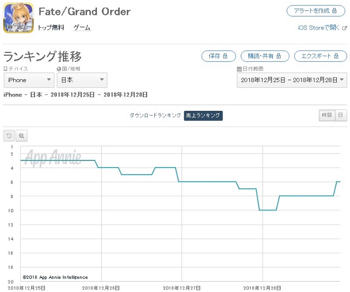Switch to ダウンロードランキング view
Viewport: 350px width, 292px height.
point(155,115)
